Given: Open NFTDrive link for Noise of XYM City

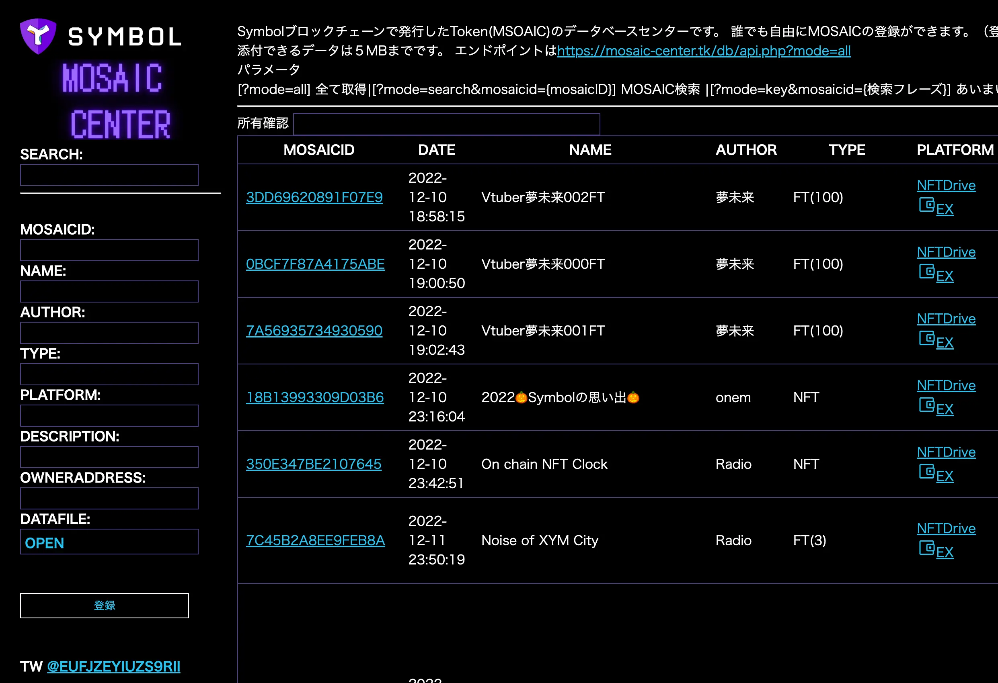Looking at the screenshot, I should [946, 529].
